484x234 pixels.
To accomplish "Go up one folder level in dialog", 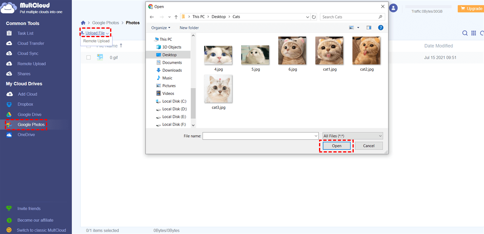I will pos(176,17).
